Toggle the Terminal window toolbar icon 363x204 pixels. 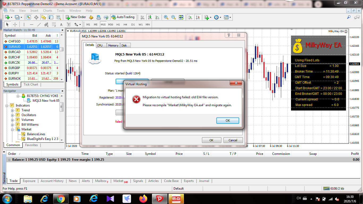click(x=51, y=17)
